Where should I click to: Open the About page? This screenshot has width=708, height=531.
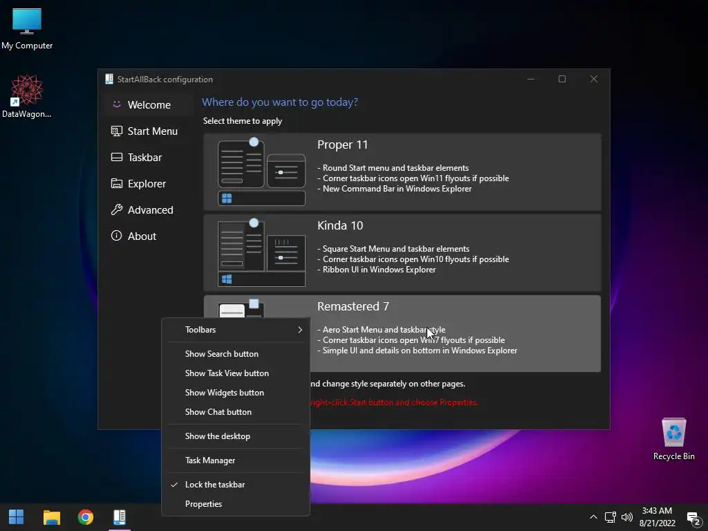[149, 236]
